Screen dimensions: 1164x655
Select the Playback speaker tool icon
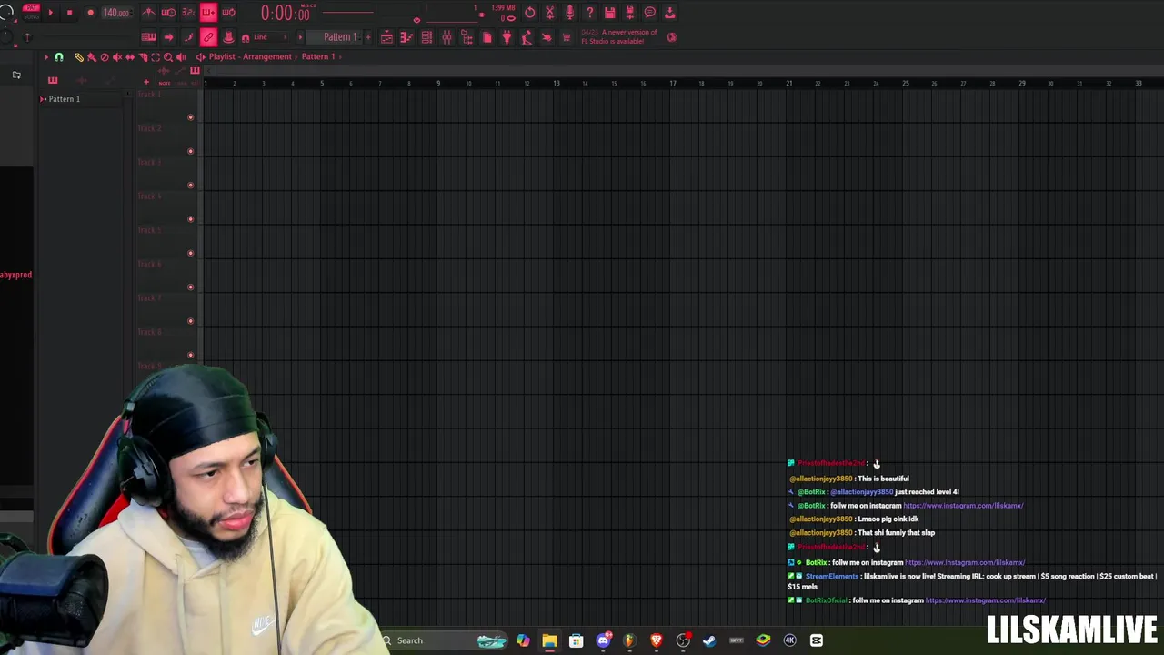click(x=181, y=57)
